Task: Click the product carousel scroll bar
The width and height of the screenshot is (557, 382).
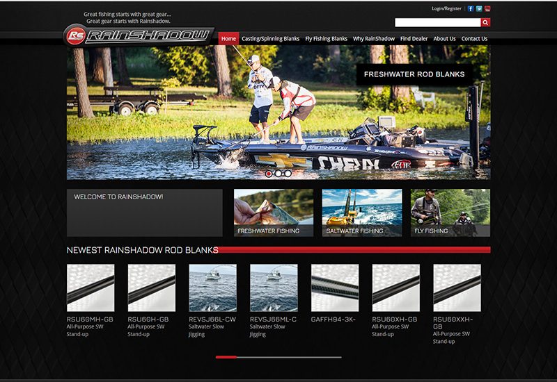Action: (x=278, y=357)
